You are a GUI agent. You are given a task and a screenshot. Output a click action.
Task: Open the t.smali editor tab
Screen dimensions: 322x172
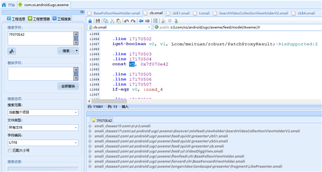click(202, 13)
